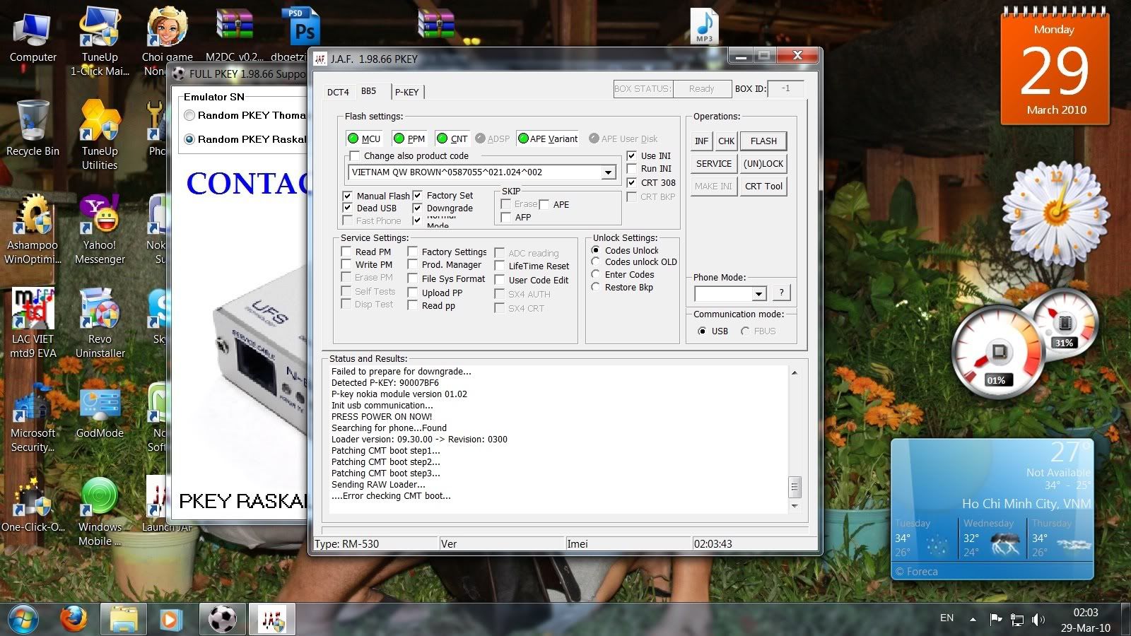The height and width of the screenshot is (636, 1131).
Task: Open Windows Mobile desktop shortcut
Action: click(x=100, y=512)
